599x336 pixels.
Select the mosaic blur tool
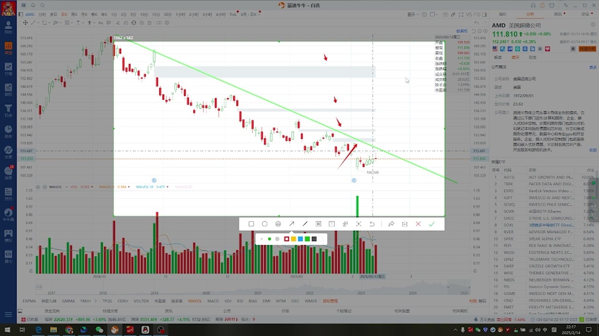pos(318,224)
